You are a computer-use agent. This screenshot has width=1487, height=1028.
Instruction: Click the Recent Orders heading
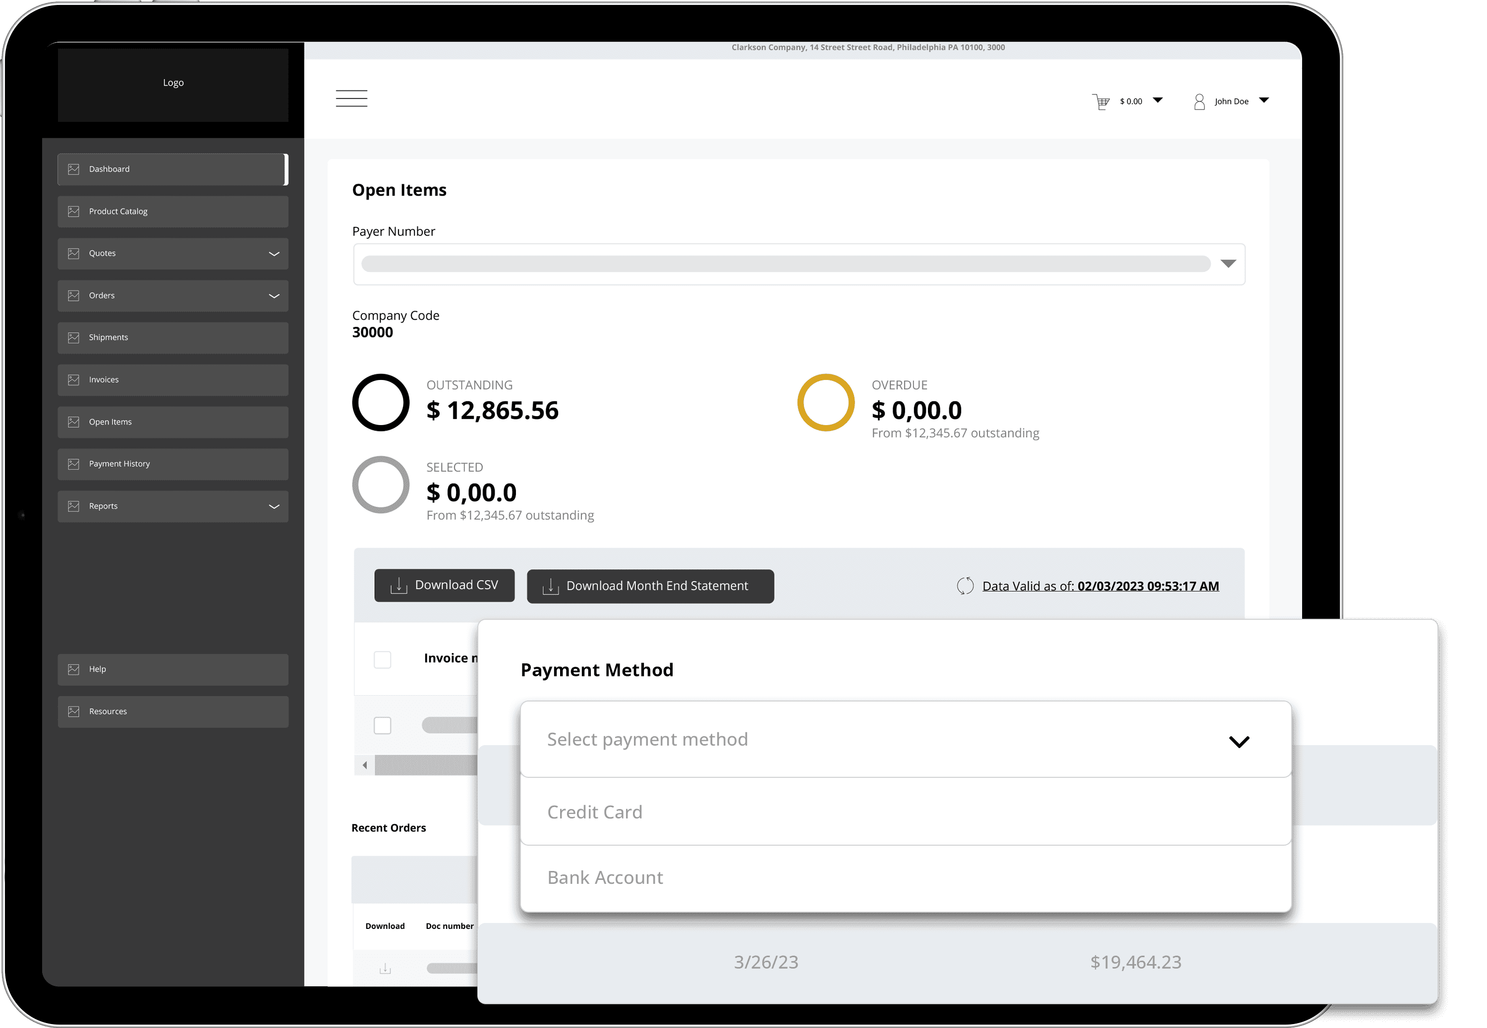389,828
